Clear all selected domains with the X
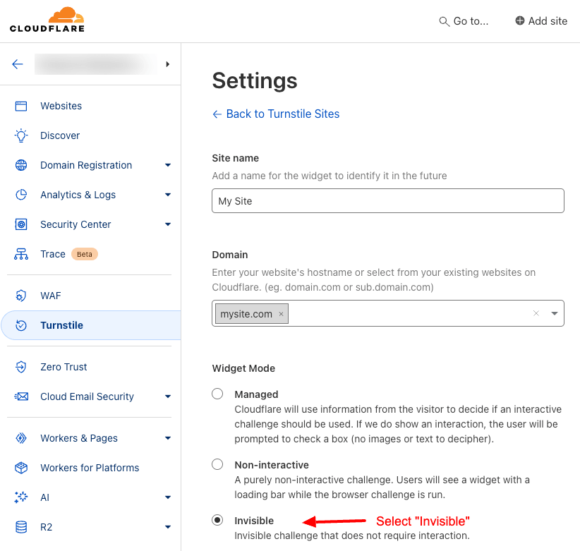 [536, 313]
